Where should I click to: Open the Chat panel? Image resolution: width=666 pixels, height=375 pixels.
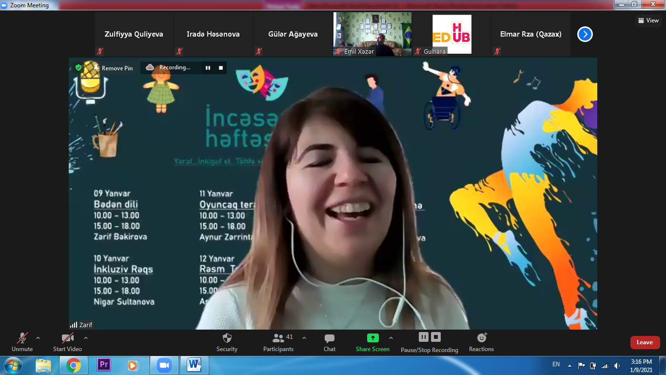pyautogui.click(x=330, y=338)
